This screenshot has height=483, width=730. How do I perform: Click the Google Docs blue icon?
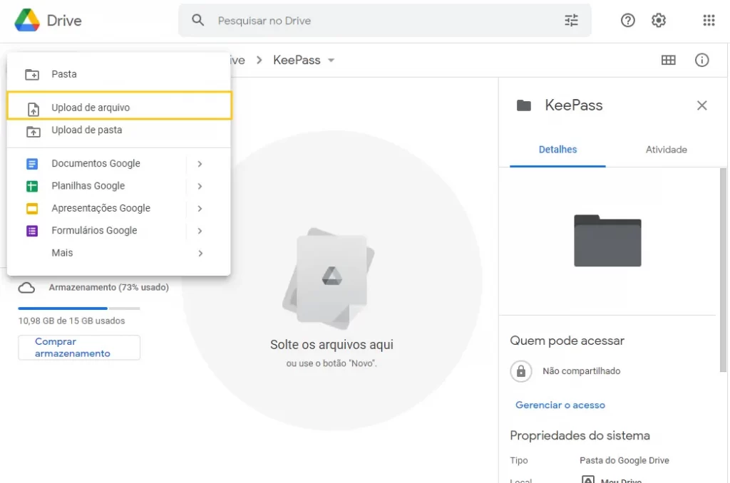coord(32,164)
